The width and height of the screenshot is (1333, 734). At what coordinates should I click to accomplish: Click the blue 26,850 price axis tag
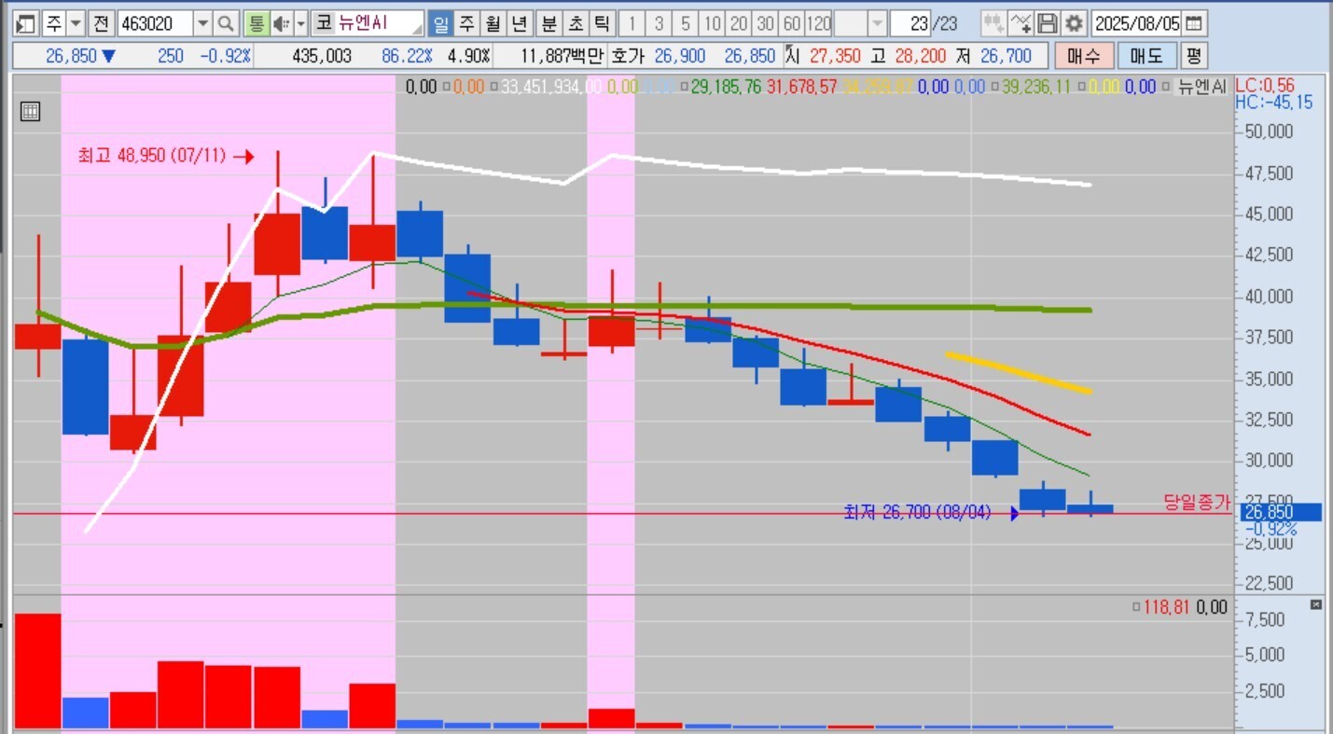pyautogui.click(x=1282, y=512)
